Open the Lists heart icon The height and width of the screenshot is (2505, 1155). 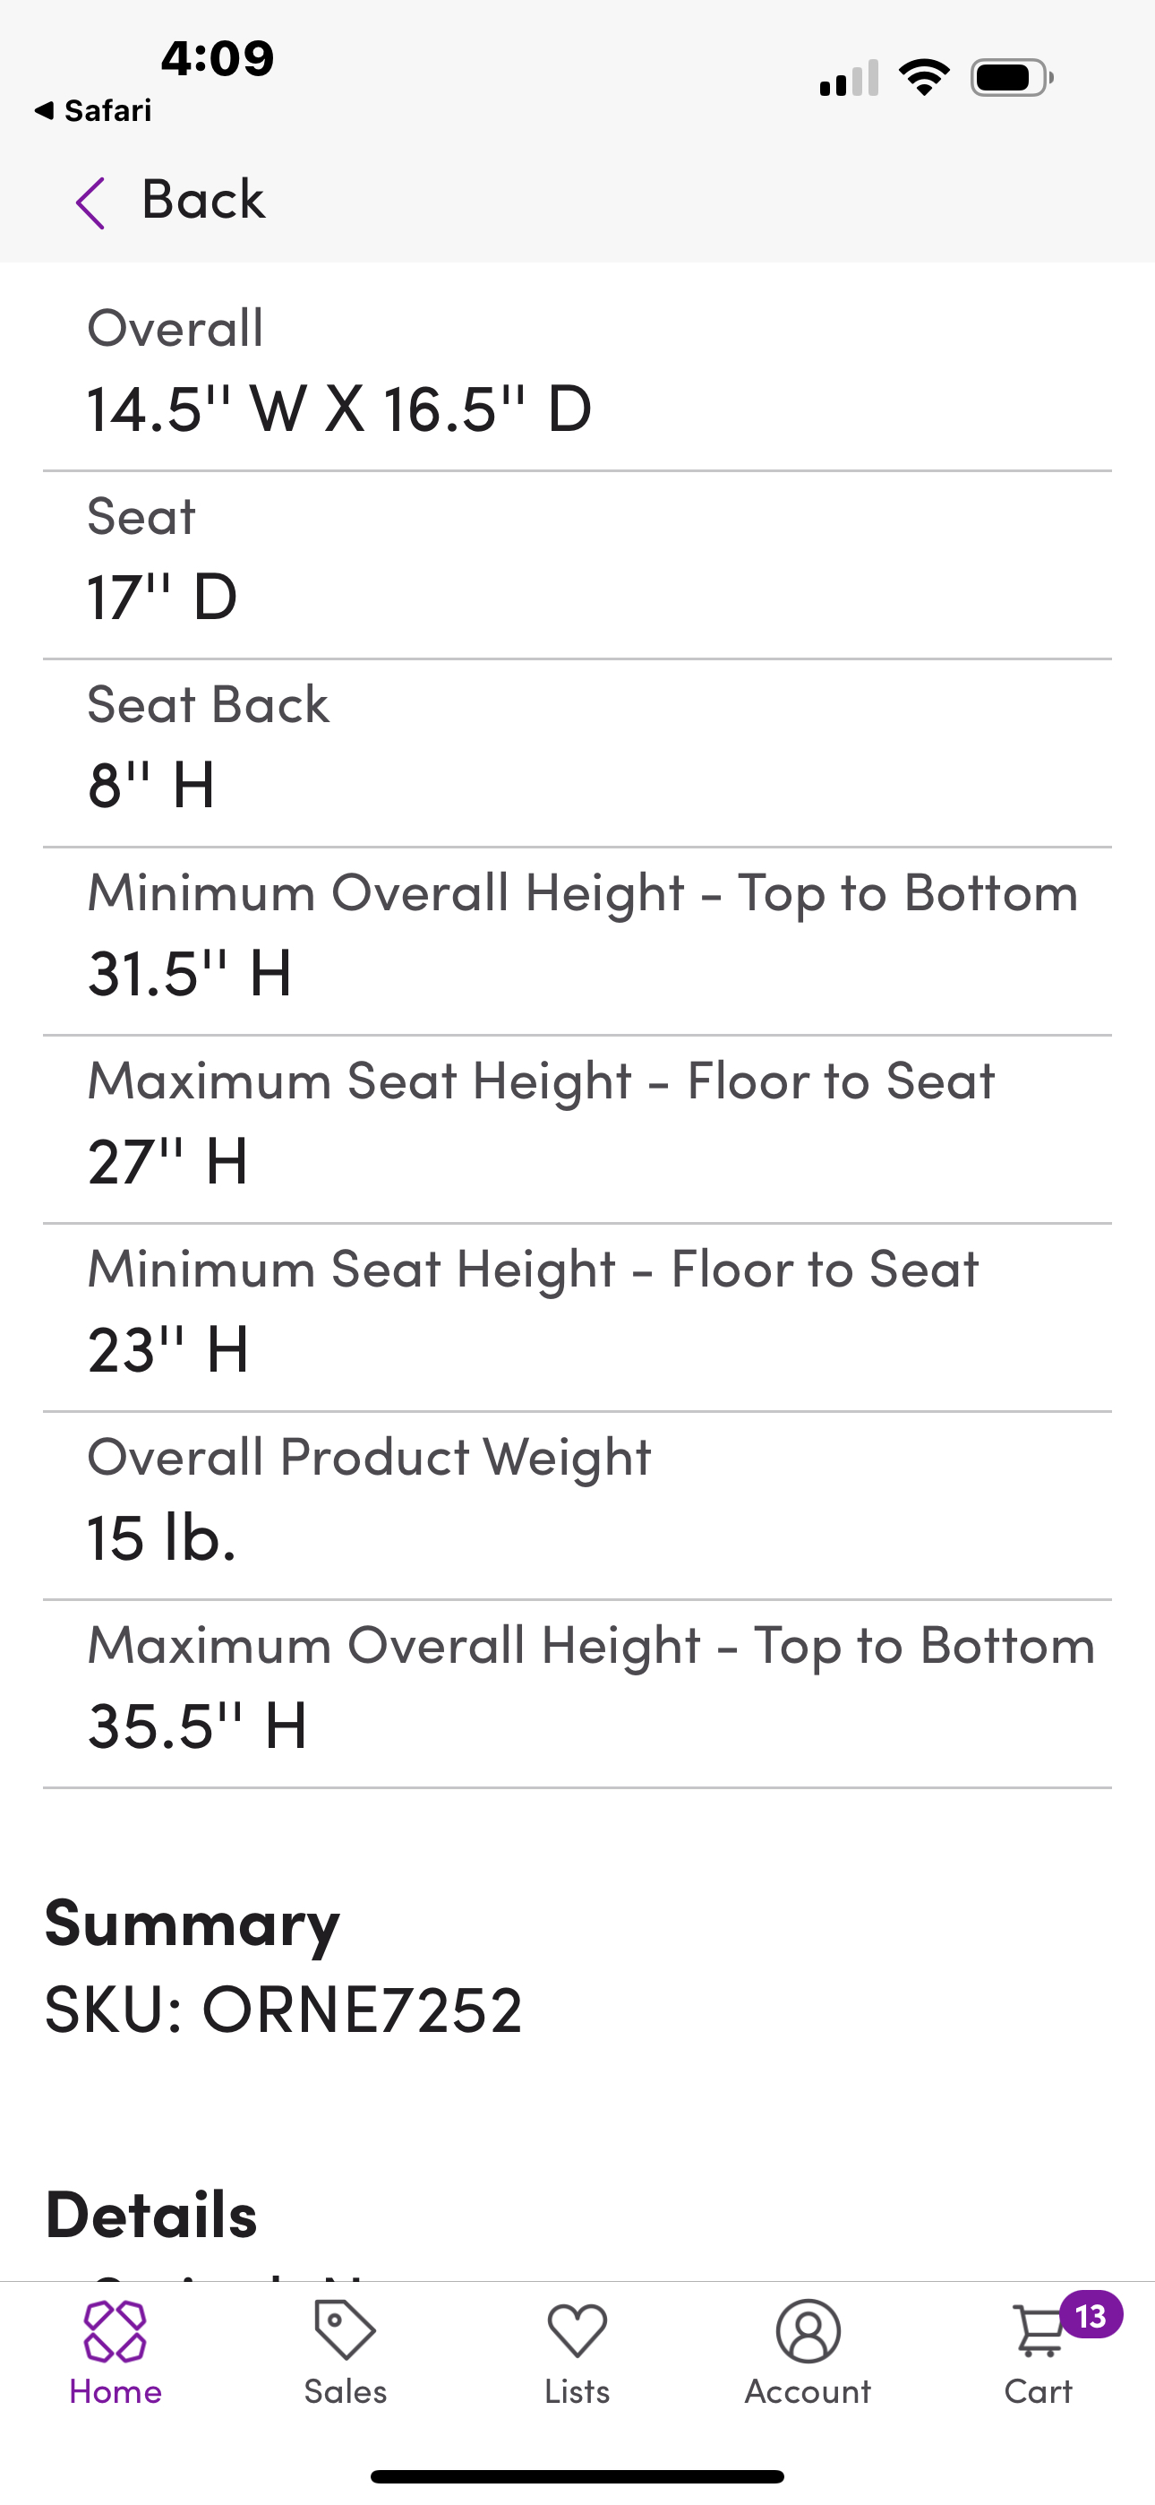point(577,2331)
